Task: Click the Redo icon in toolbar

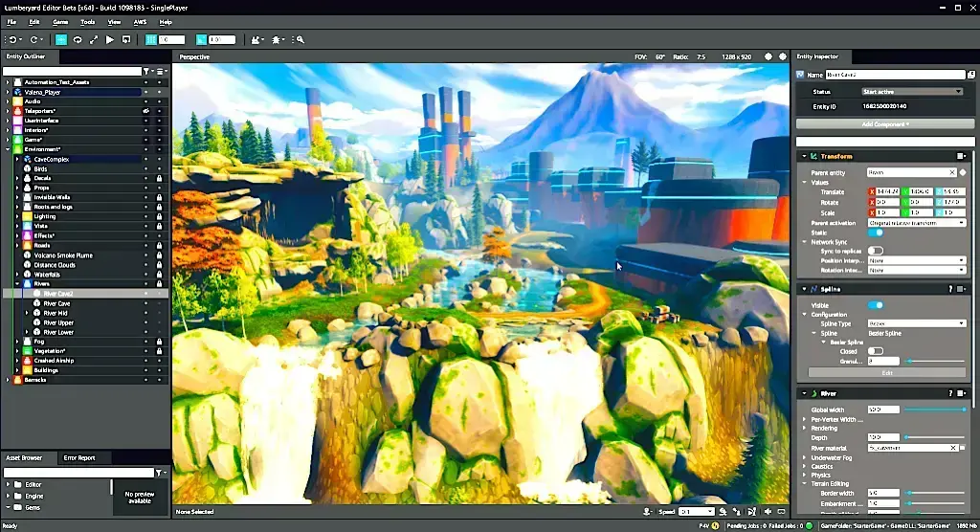Action: tap(33, 39)
